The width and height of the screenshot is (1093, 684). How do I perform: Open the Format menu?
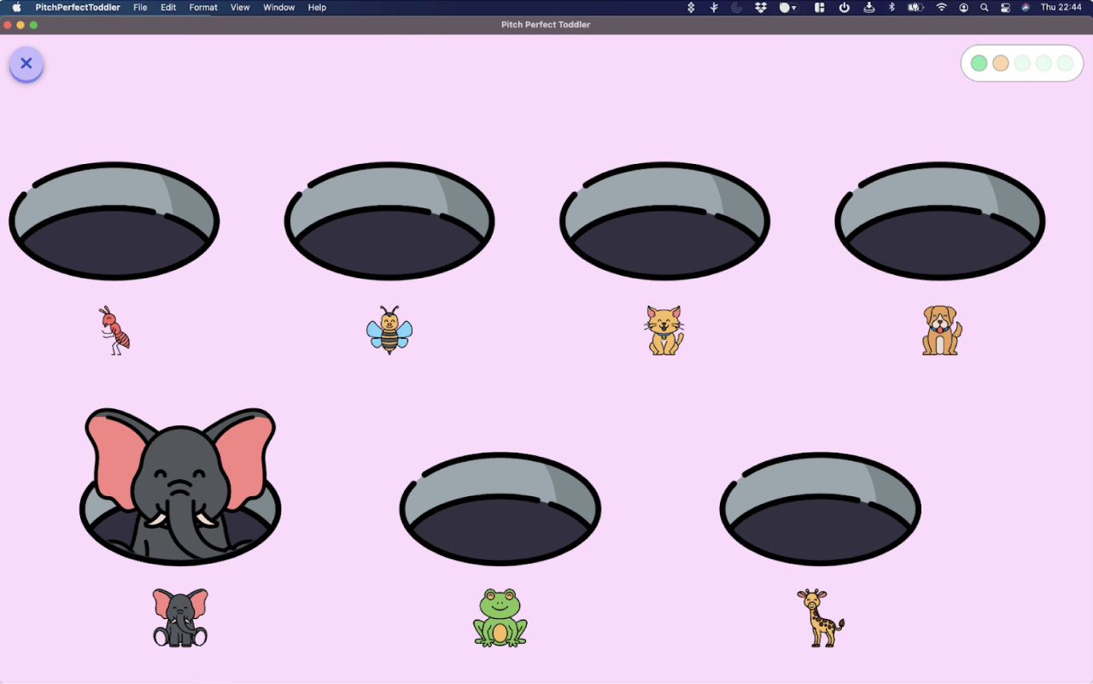[x=203, y=8]
